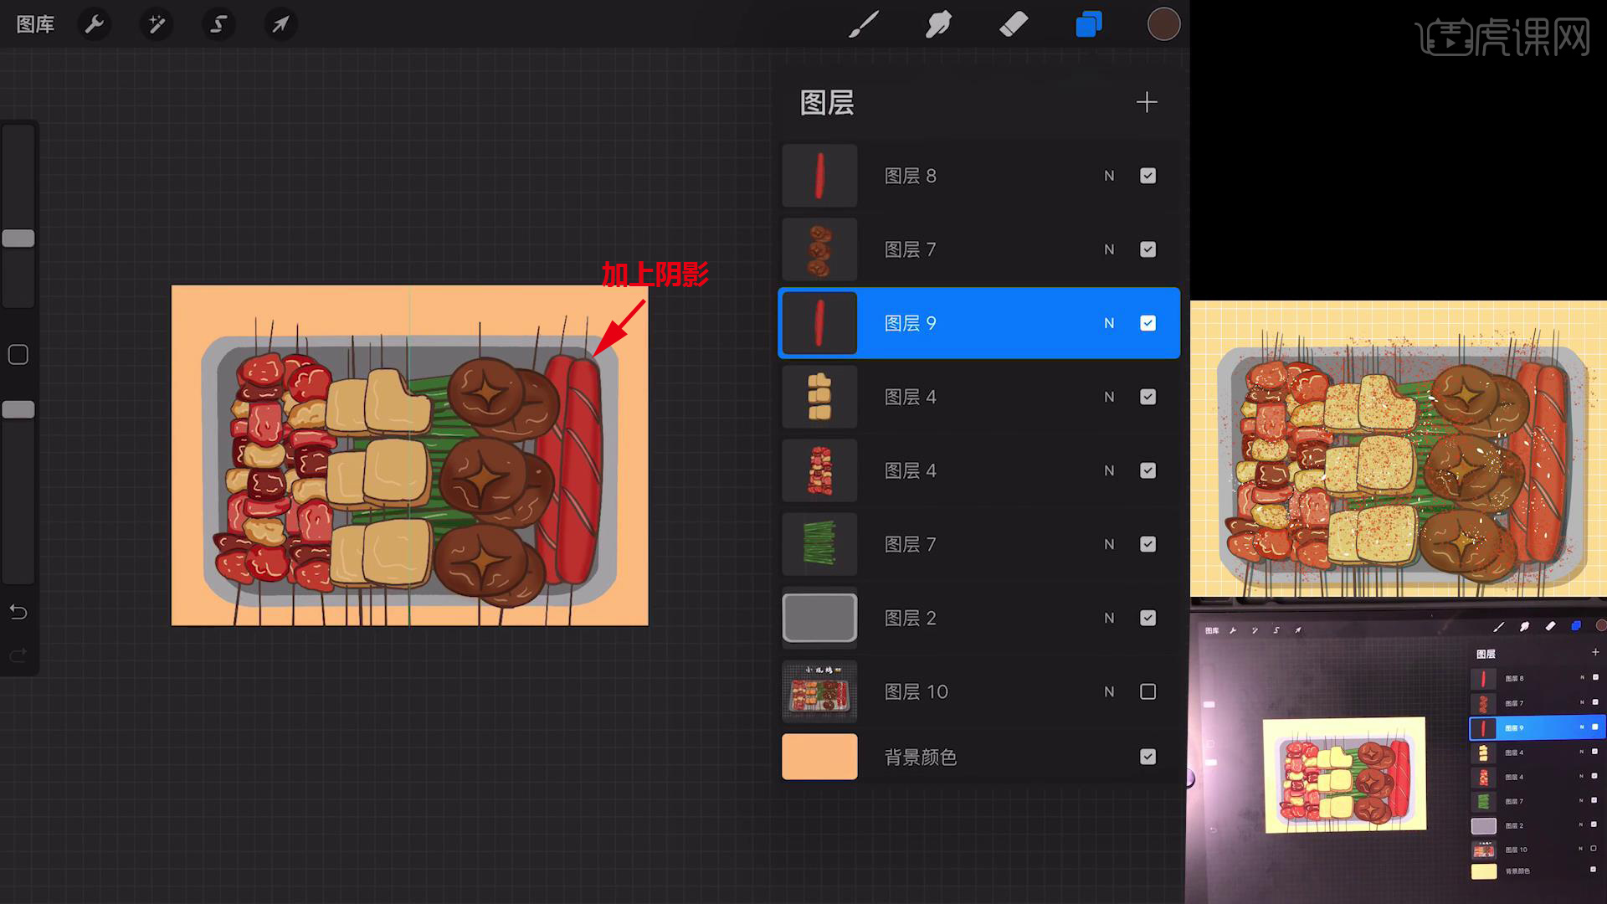Enable visibility of 图层 10
The height and width of the screenshot is (904, 1607).
[x=1147, y=691]
